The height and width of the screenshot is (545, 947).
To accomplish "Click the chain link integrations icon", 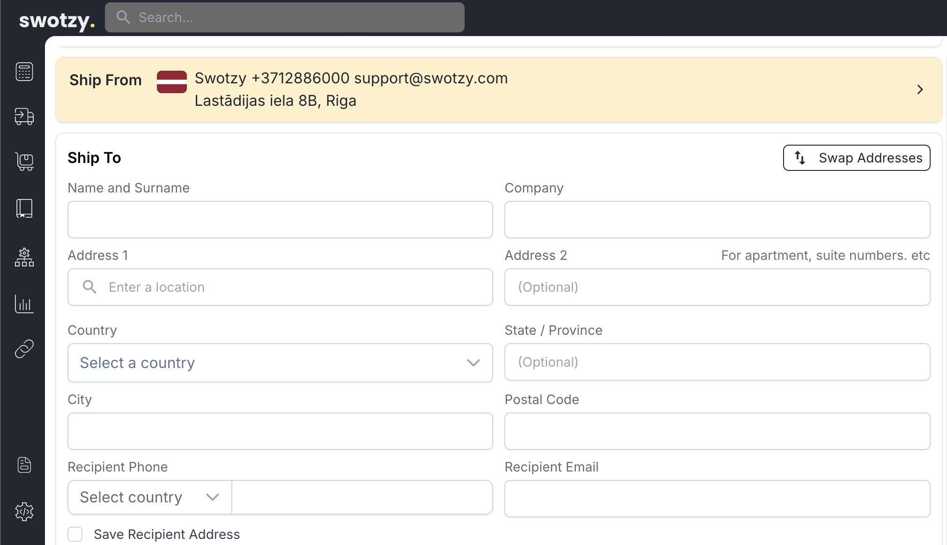I will pyautogui.click(x=24, y=349).
